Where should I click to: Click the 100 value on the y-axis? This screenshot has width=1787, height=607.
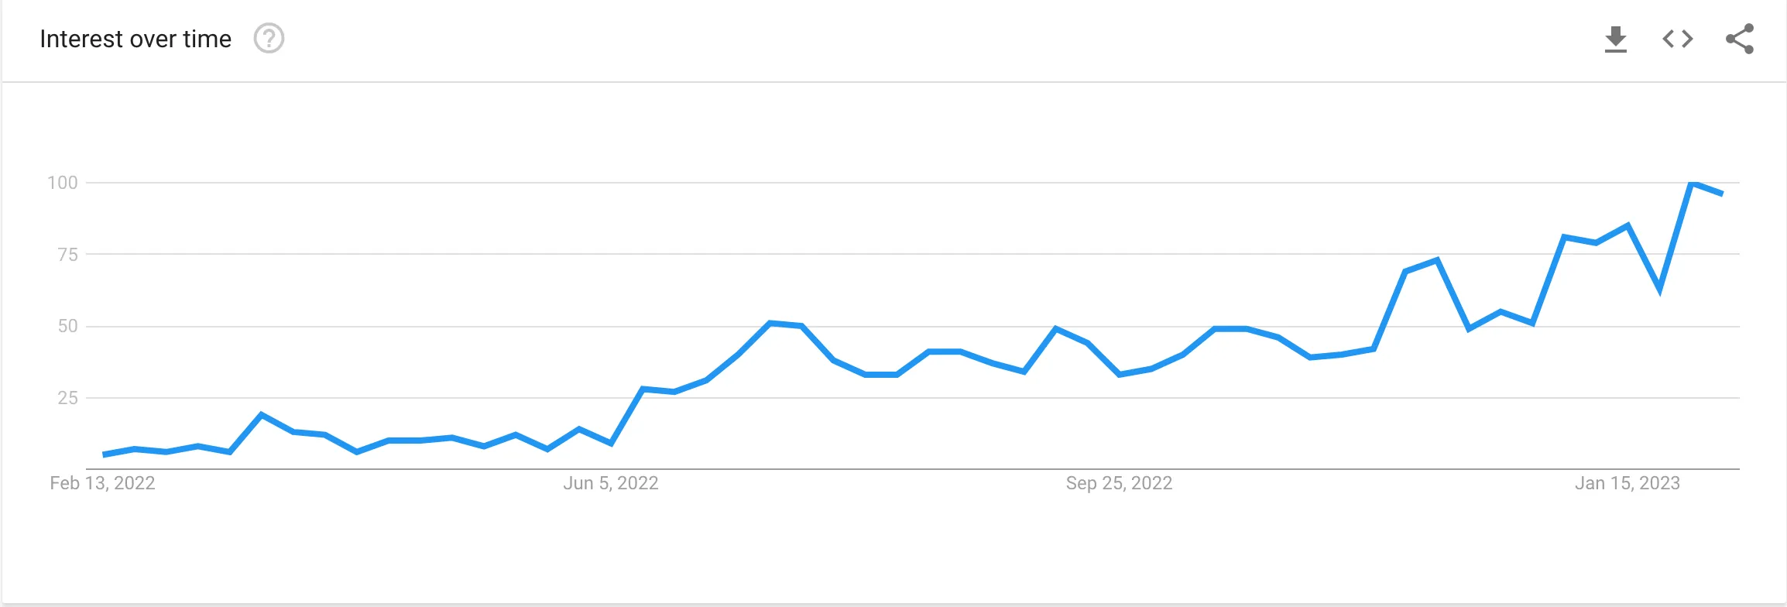63,183
